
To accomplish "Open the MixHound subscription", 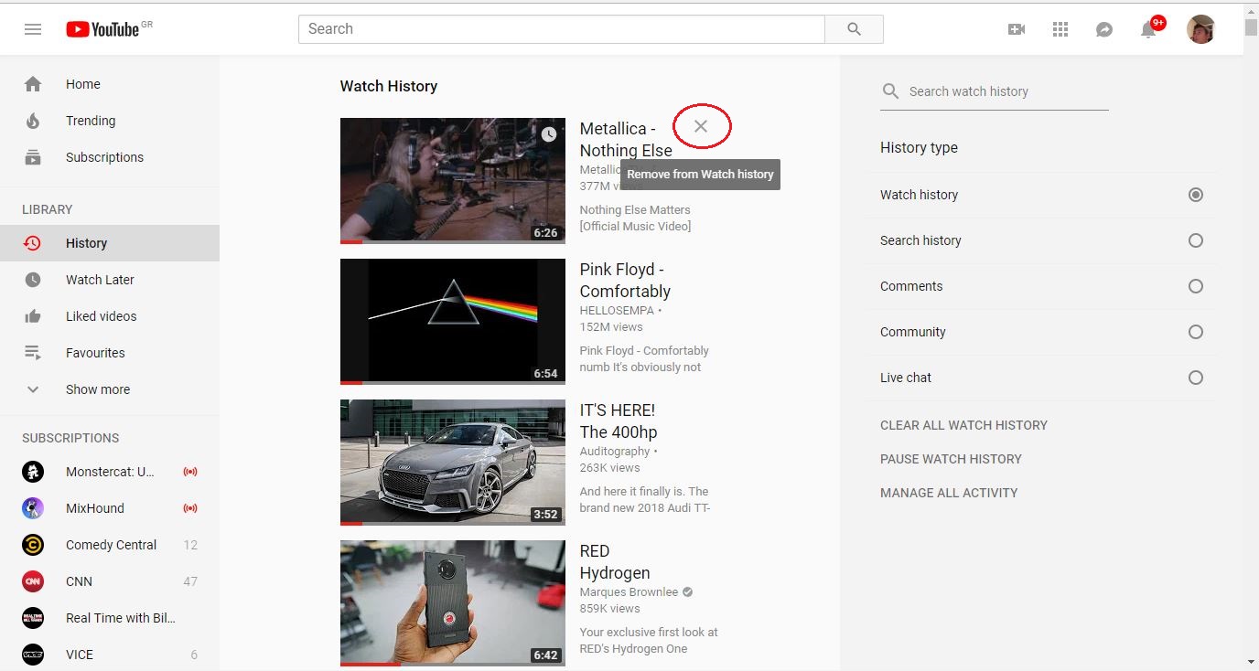I will point(110,508).
